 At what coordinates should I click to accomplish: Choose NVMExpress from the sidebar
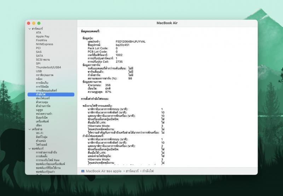click(44, 44)
